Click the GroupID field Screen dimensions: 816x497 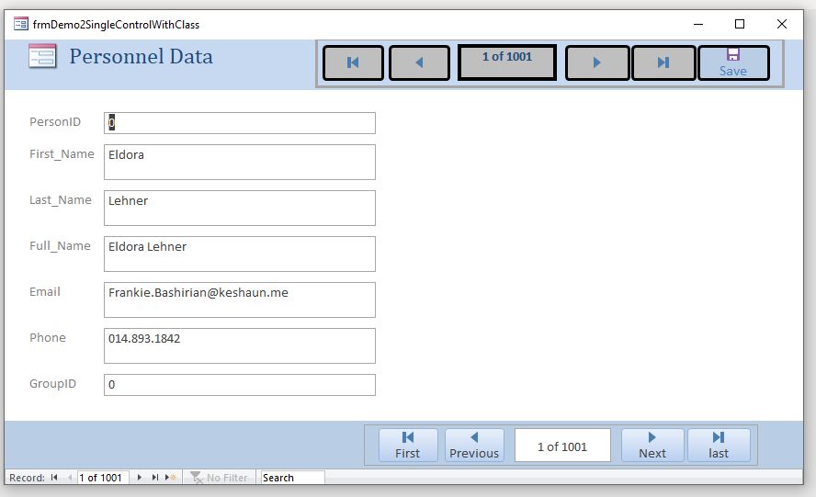[x=240, y=385]
